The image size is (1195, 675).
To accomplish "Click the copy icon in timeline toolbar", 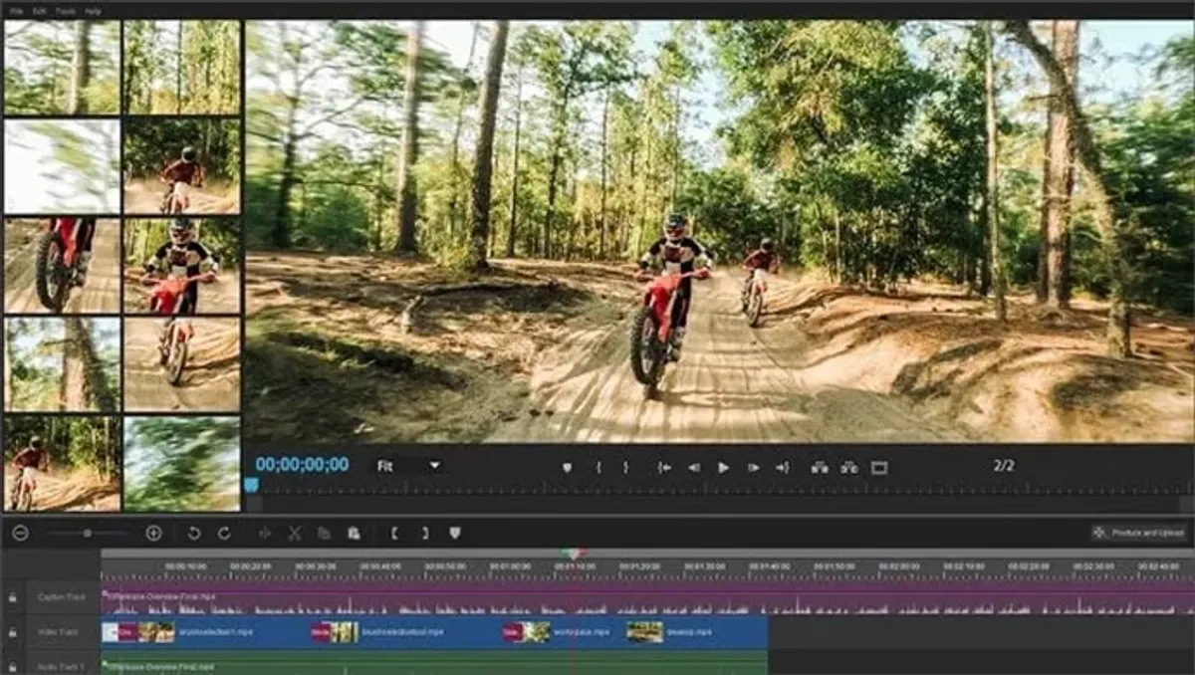I will 324,533.
